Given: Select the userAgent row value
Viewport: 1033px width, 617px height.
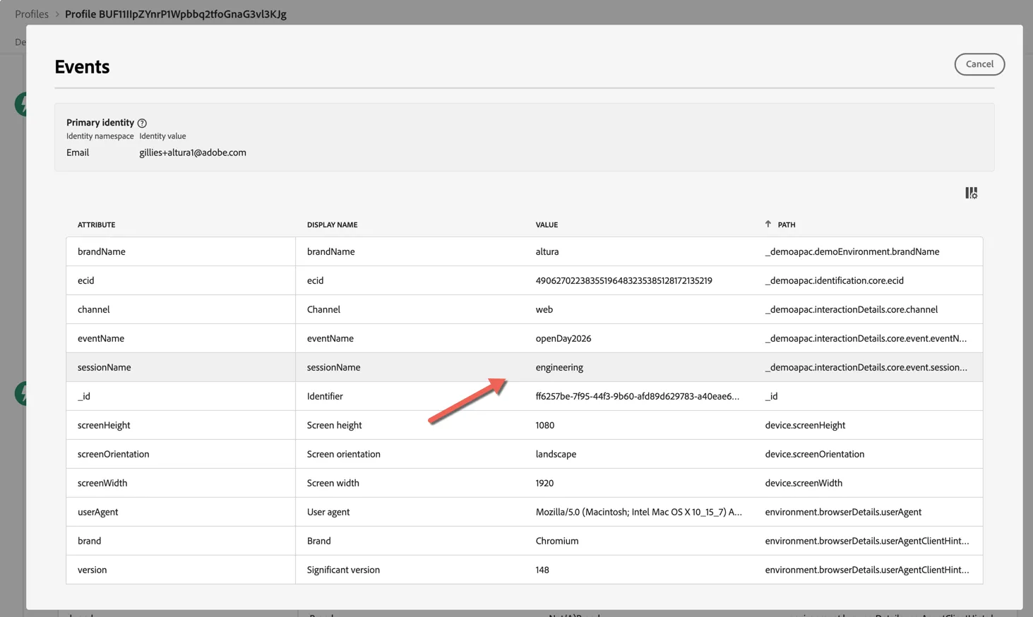Looking at the screenshot, I should (638, 512).
